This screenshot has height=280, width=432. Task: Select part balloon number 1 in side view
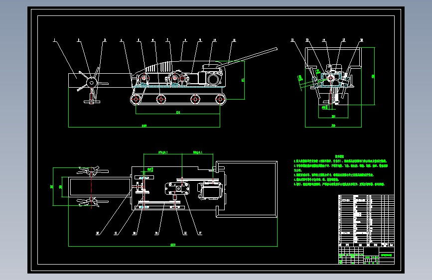tap(54, 40)
